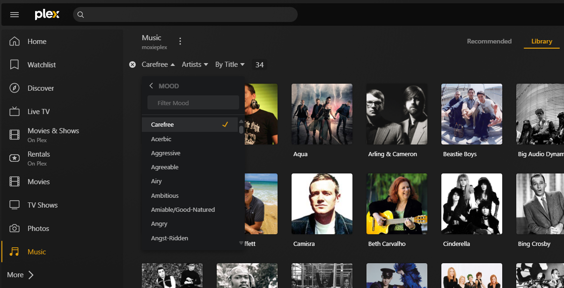Go back from the MOOD filter list
564x288 pixels.
[151, 86]
